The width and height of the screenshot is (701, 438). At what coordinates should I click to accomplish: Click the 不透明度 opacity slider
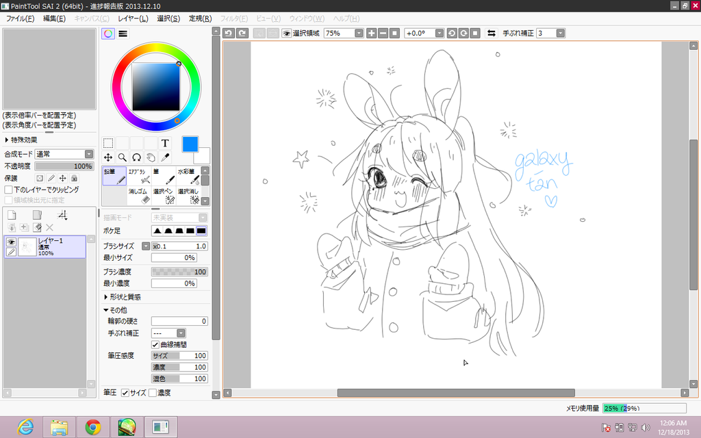[x=64, y=166]
